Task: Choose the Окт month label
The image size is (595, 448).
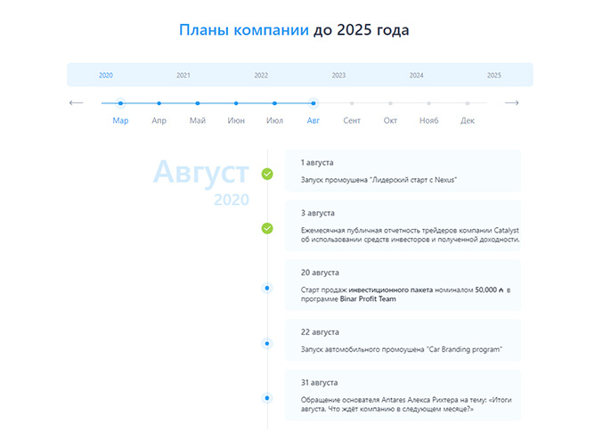Action: tap(390, 120)
